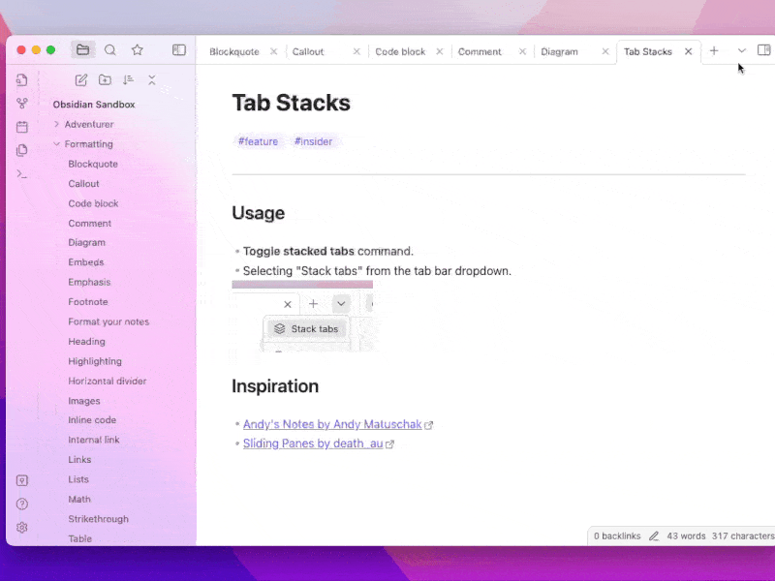Toggle the left sidebar collapse button
The height and width of the screenshot is (581, 775).
[x=179, y=50]
